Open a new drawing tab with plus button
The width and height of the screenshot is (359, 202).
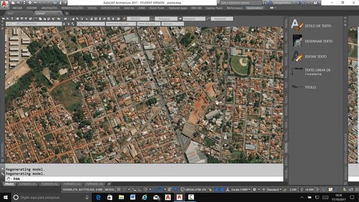67,13
